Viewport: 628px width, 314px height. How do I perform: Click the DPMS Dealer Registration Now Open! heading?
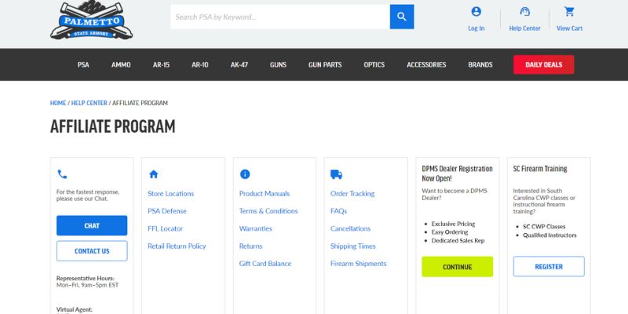457,173
